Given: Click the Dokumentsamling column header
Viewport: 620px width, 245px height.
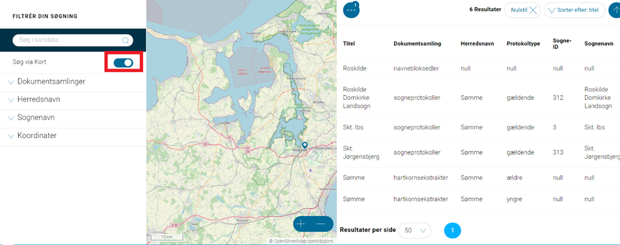Looking at the screenshot, I should coord(417,44).
